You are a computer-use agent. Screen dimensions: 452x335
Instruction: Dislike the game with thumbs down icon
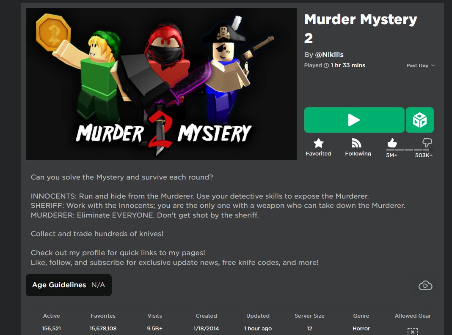click(x=427, y=143)
